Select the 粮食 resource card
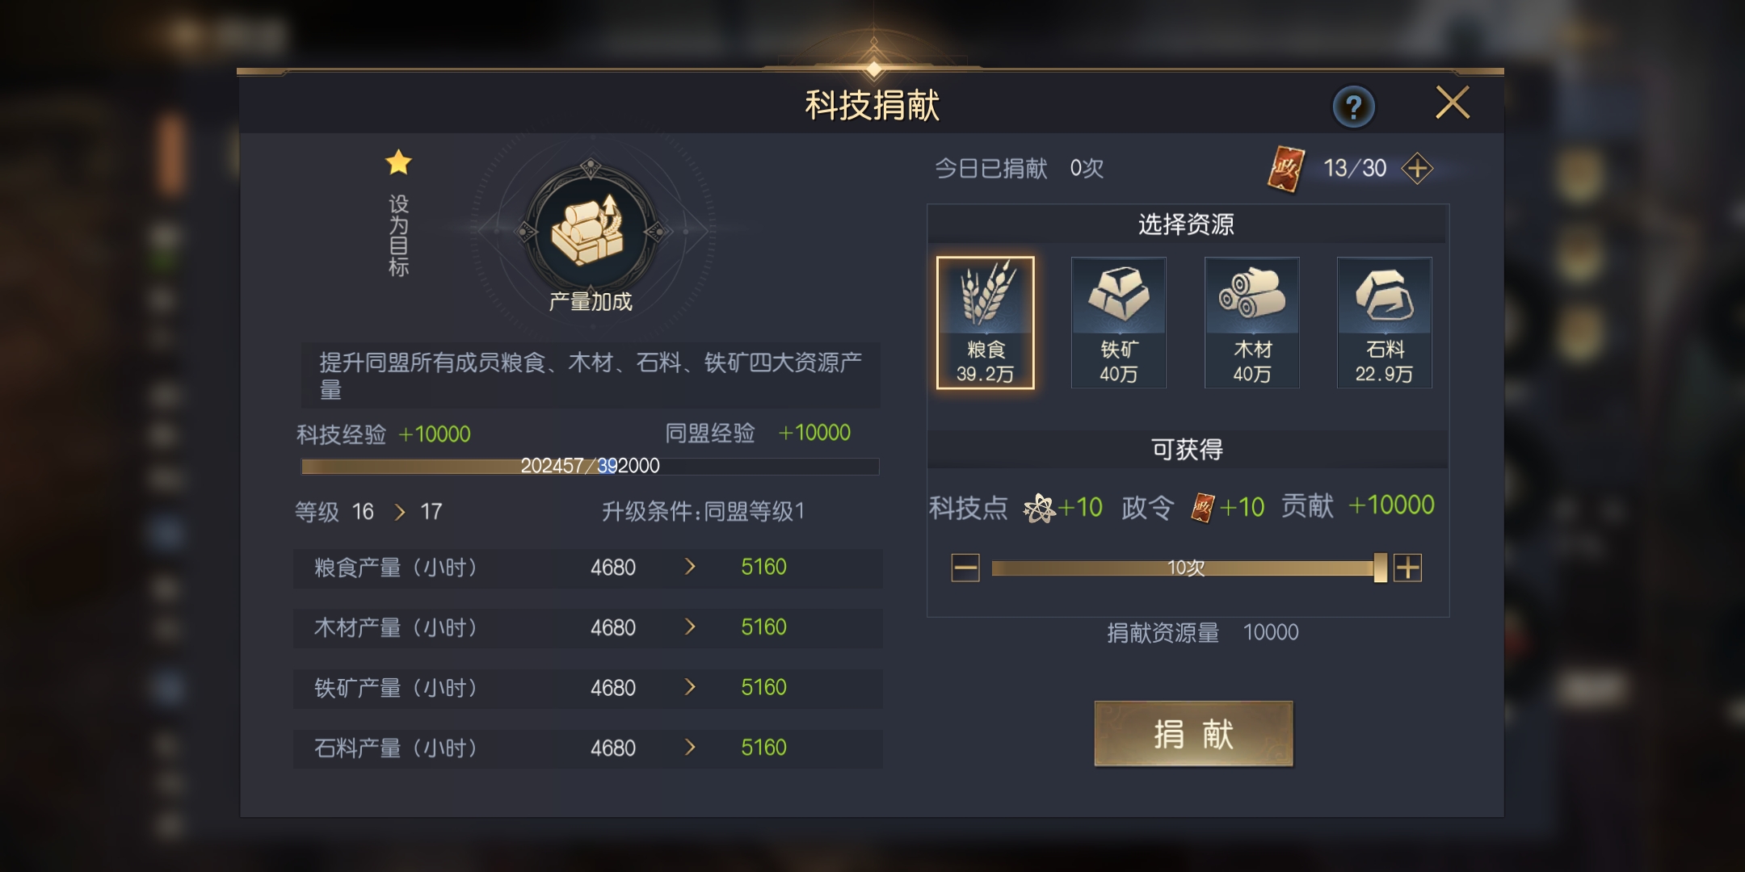Viewport: 1745px width, 872px height. pos(985,323)
